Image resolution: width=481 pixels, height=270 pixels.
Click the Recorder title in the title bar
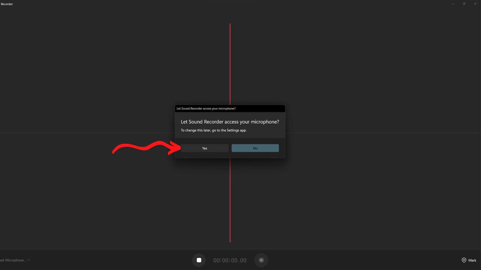tap(7, 4)
